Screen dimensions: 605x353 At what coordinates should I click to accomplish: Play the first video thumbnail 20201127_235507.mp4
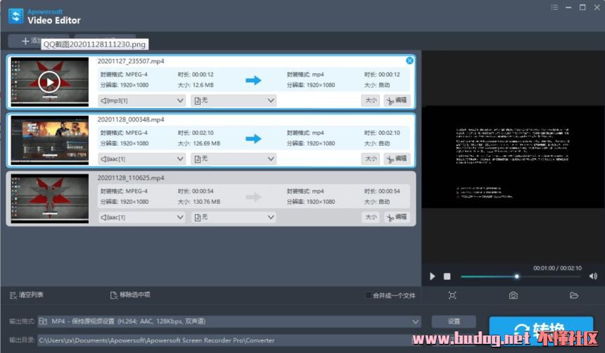pos(48,82)
